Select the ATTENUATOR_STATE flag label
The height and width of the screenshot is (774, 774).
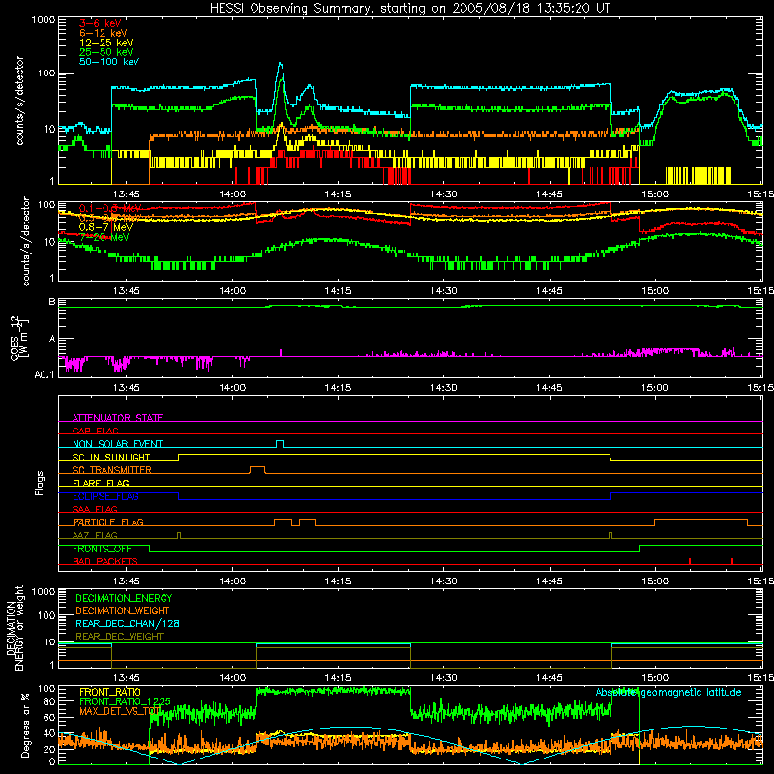117,418
